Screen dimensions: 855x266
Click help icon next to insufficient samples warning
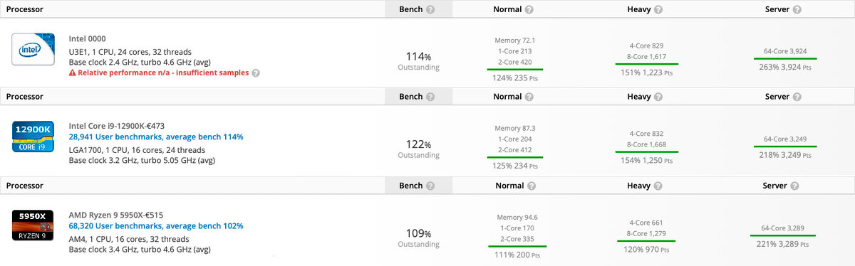click(256, 73)
